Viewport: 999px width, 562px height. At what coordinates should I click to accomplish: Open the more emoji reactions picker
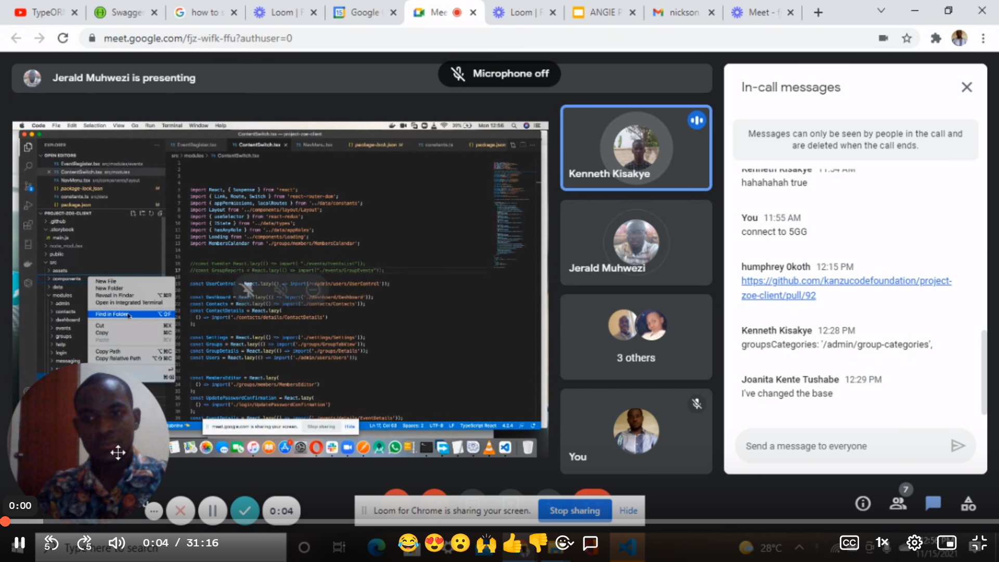tap(564, 543)
